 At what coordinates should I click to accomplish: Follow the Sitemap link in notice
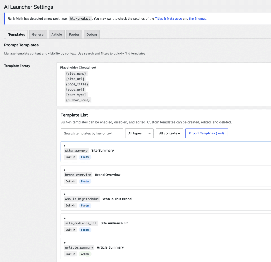tap(198, 19)
